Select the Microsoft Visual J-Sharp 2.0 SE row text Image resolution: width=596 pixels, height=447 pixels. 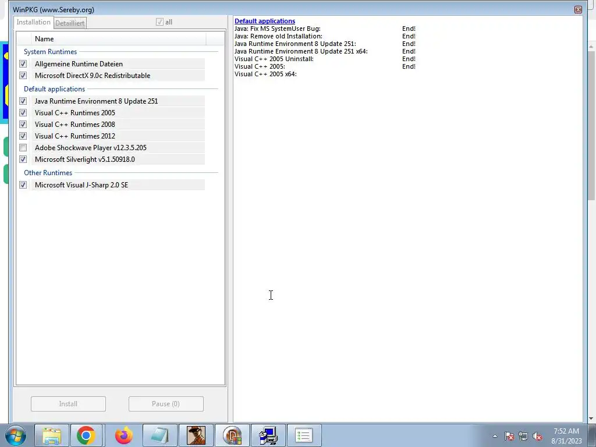click(81, 185)
